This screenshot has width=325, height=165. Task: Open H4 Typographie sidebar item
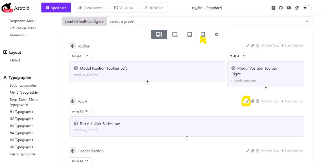(21, 133)
